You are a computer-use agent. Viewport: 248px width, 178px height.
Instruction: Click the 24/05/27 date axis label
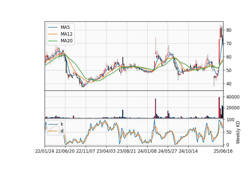tap(168, 151)
